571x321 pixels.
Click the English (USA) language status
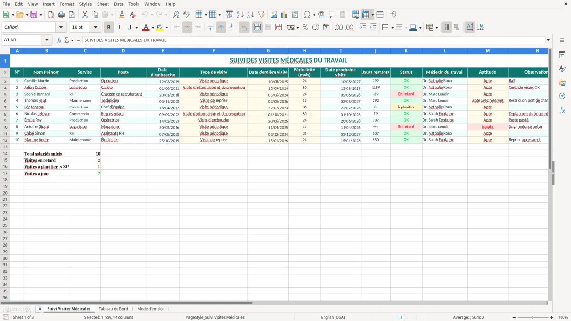[333, 317]
